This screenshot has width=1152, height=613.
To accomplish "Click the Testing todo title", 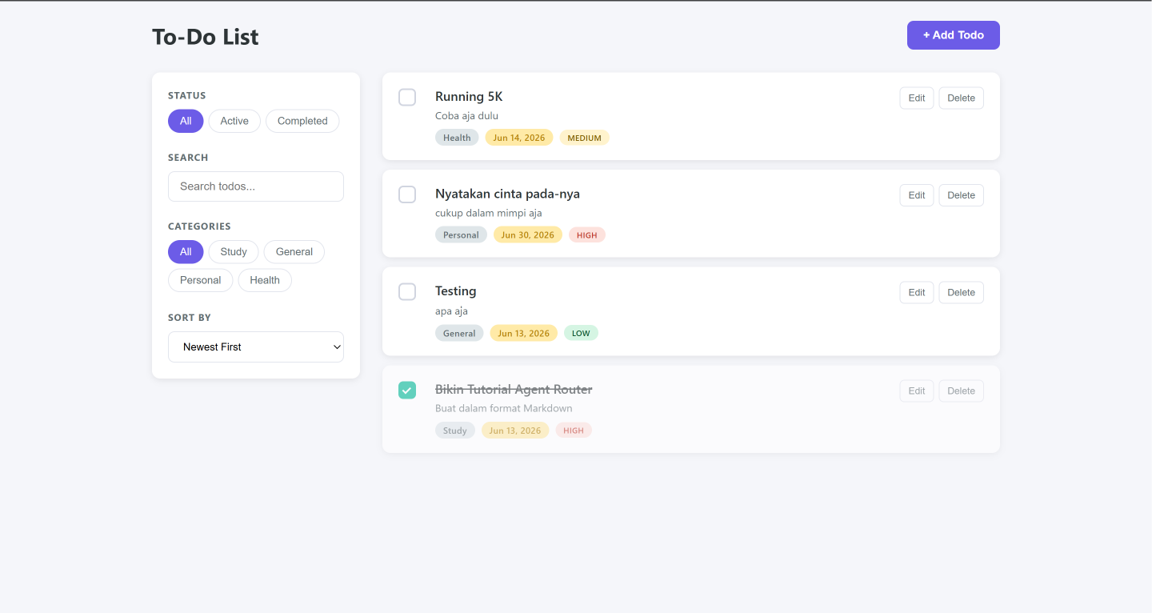I will pyautogui.click(x=456, y=291).
